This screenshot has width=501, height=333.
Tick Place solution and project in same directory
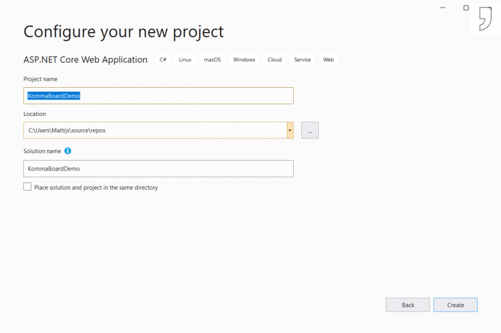point(28,187)
